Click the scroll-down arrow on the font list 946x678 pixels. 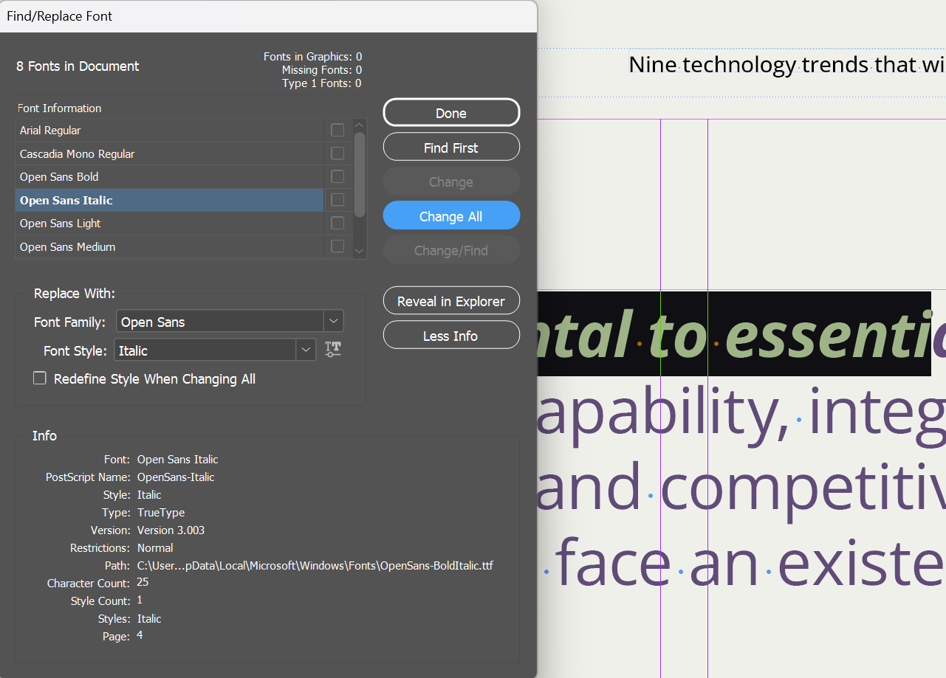point(359,251)
